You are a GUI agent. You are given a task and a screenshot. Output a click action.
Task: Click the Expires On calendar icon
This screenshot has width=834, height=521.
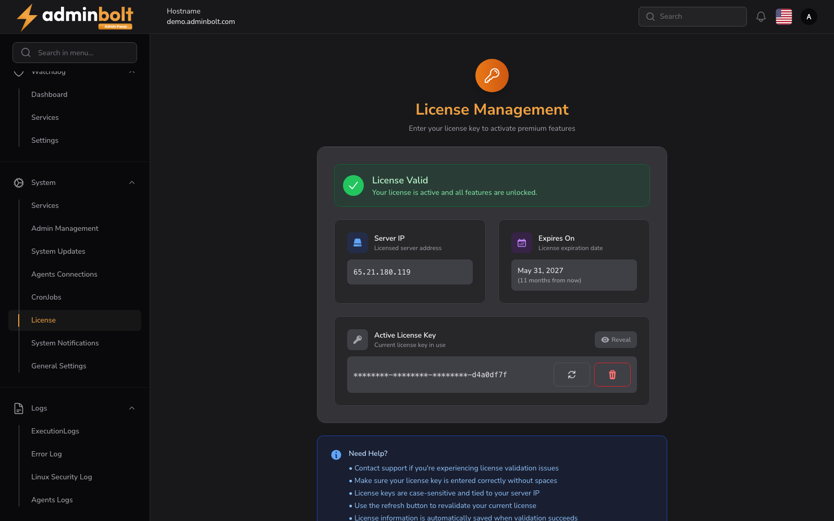522,243
